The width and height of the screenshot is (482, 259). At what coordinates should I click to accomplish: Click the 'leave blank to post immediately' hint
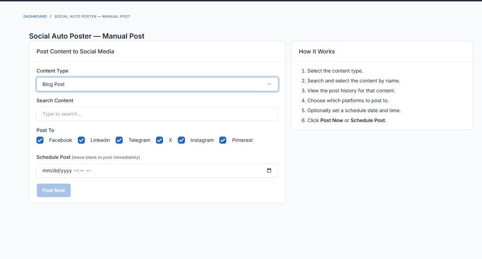(106, 157)
